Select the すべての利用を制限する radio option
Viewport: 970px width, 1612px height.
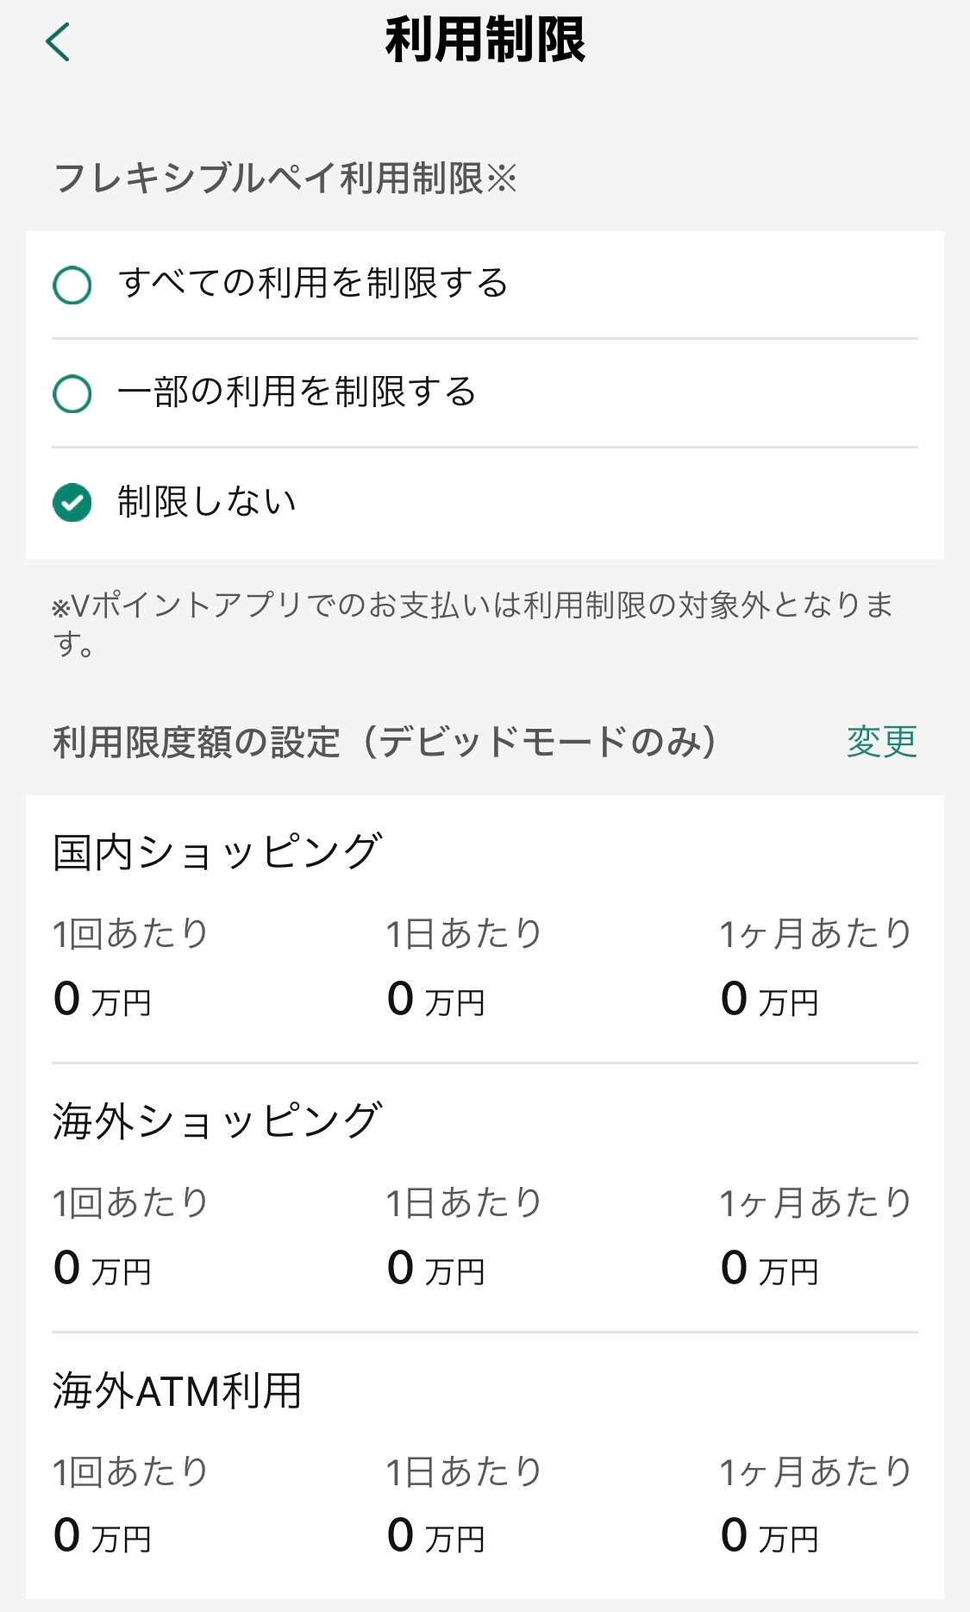pyautogui.click(x=72, y=285)
